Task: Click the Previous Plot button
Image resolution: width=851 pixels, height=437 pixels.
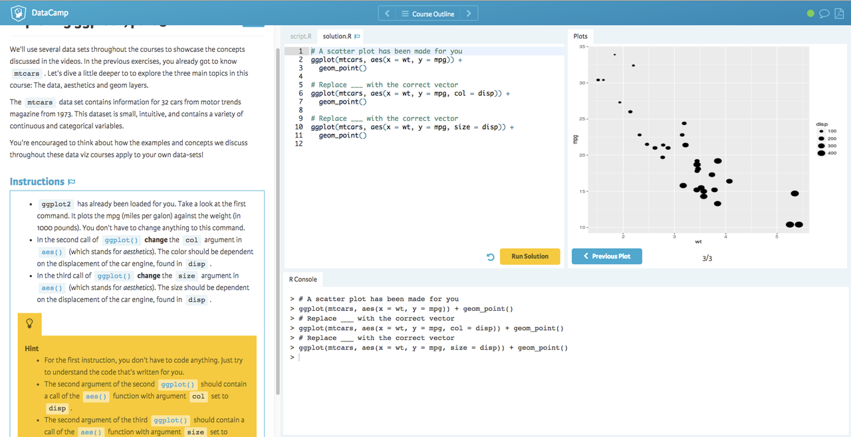Action: [607, 256]
